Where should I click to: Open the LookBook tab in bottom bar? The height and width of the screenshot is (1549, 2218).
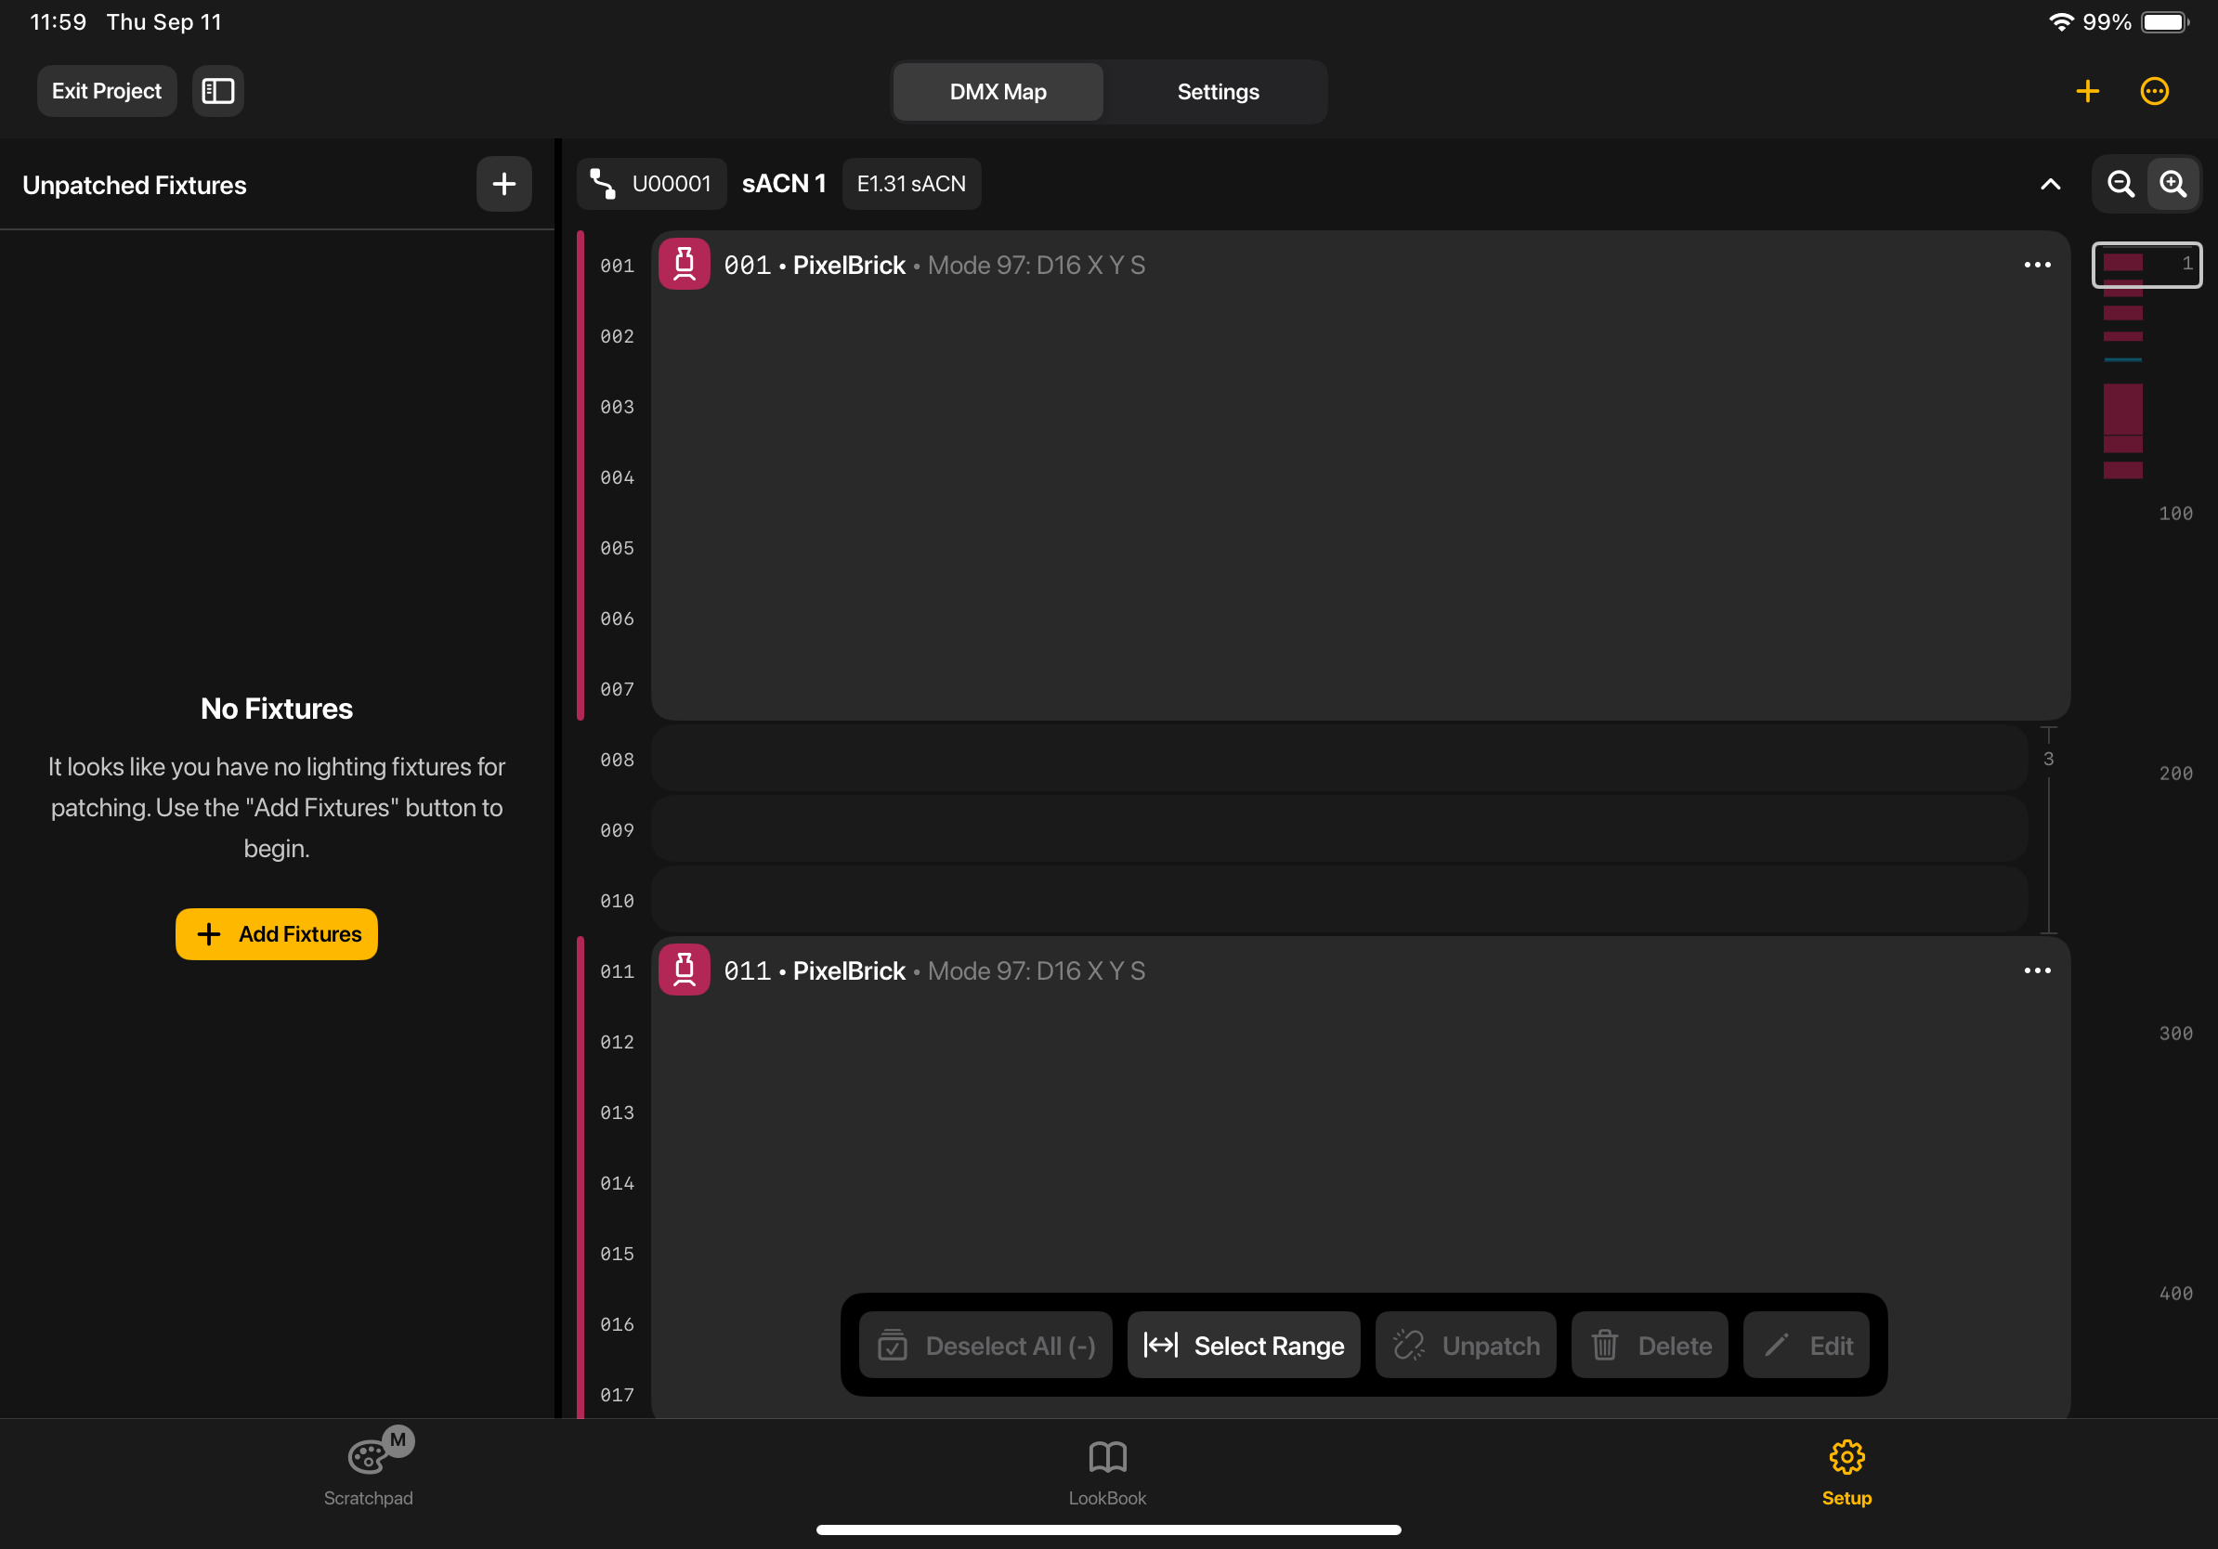pyautogui.click(x=1107, y=1473)
